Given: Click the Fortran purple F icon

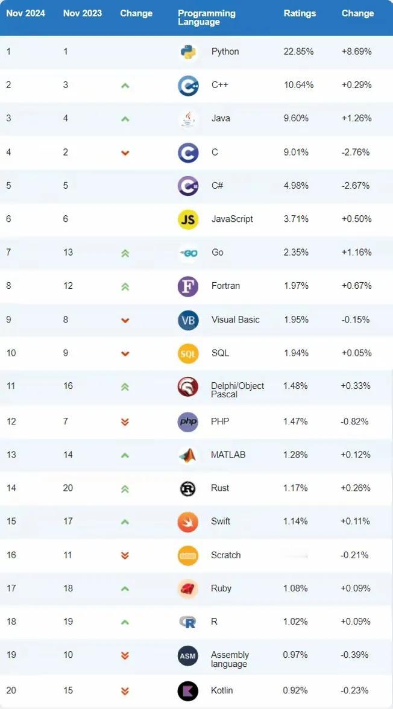Looking at the screenshot, I should click(188, 286).
